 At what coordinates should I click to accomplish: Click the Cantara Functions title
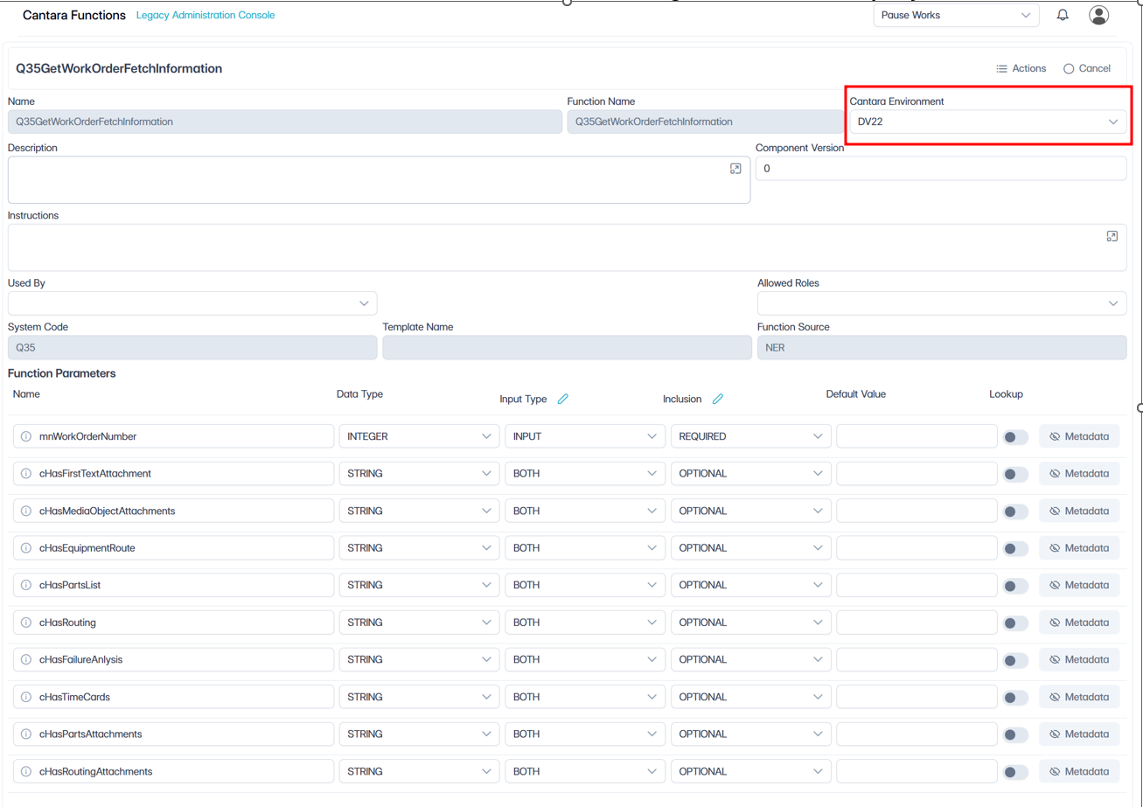click(74, 15)
